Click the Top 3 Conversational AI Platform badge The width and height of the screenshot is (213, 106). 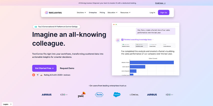[56, 27]
